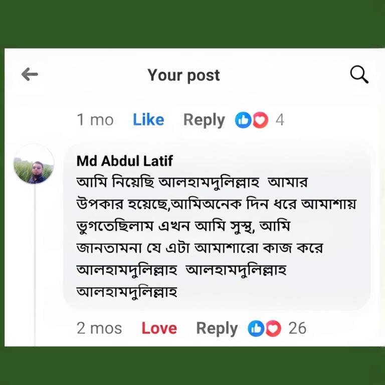The image size is (385, 385).
Task: Click the red heart reaction beside count 26
Action: point(272,329)
